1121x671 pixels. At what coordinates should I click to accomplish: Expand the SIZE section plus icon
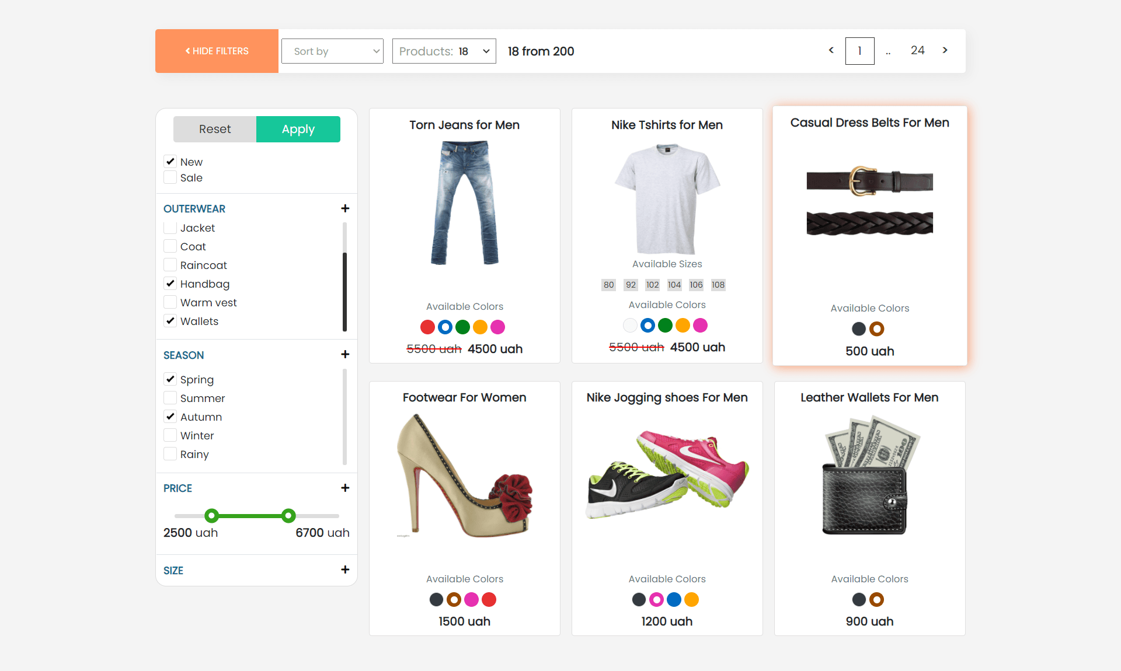point(345,570)
